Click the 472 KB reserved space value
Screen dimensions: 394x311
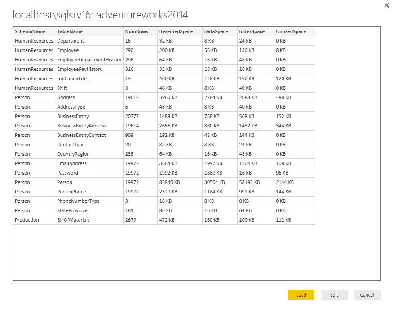180,220
